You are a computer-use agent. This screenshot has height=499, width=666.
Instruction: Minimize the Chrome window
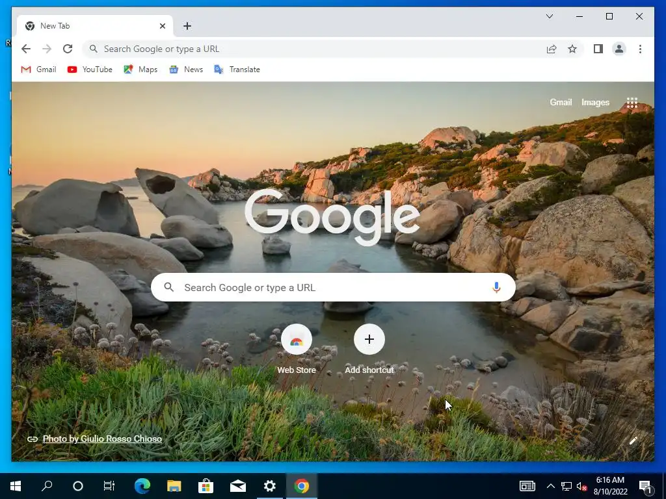[579, 16]
